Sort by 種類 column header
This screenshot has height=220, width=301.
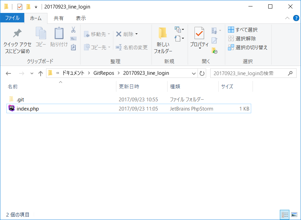click(175, 87)
